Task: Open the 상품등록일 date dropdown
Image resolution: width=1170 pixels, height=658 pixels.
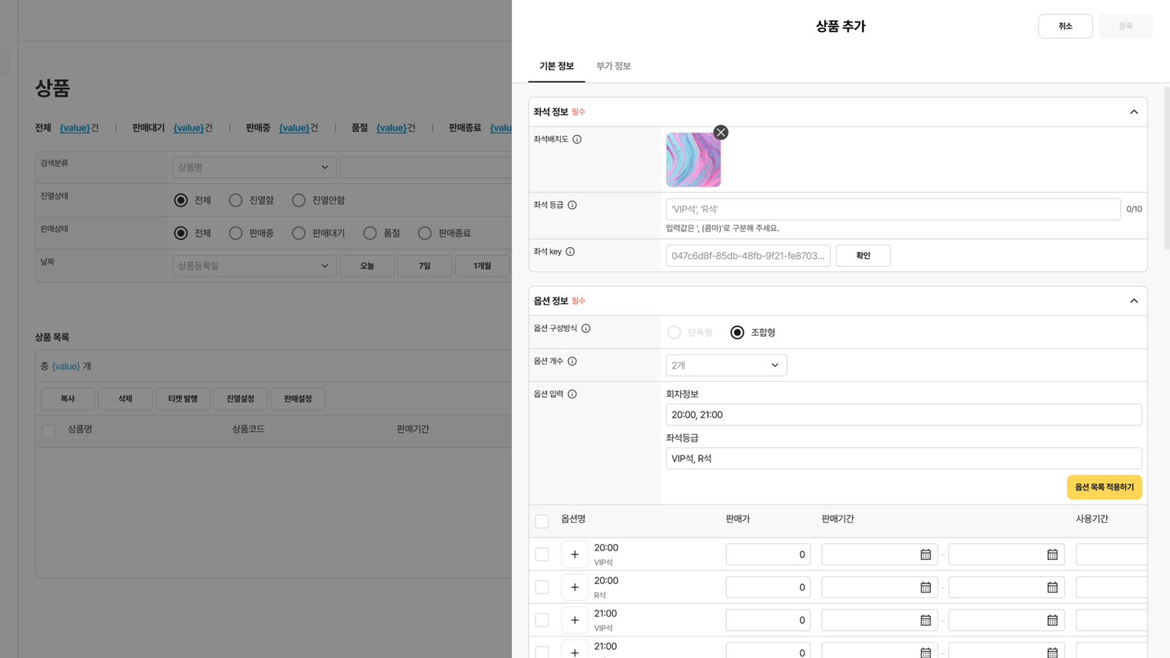Action: [254, 266]
